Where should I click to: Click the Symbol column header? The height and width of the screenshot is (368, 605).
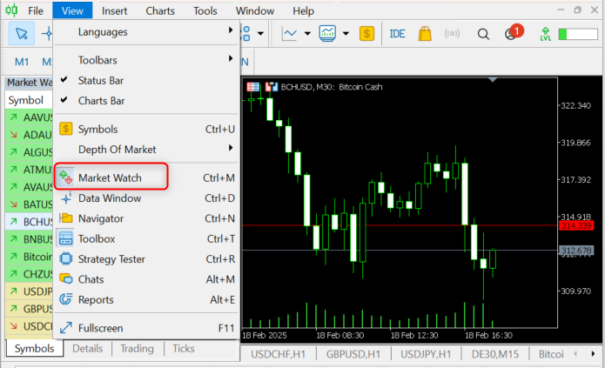coord(29,100)
